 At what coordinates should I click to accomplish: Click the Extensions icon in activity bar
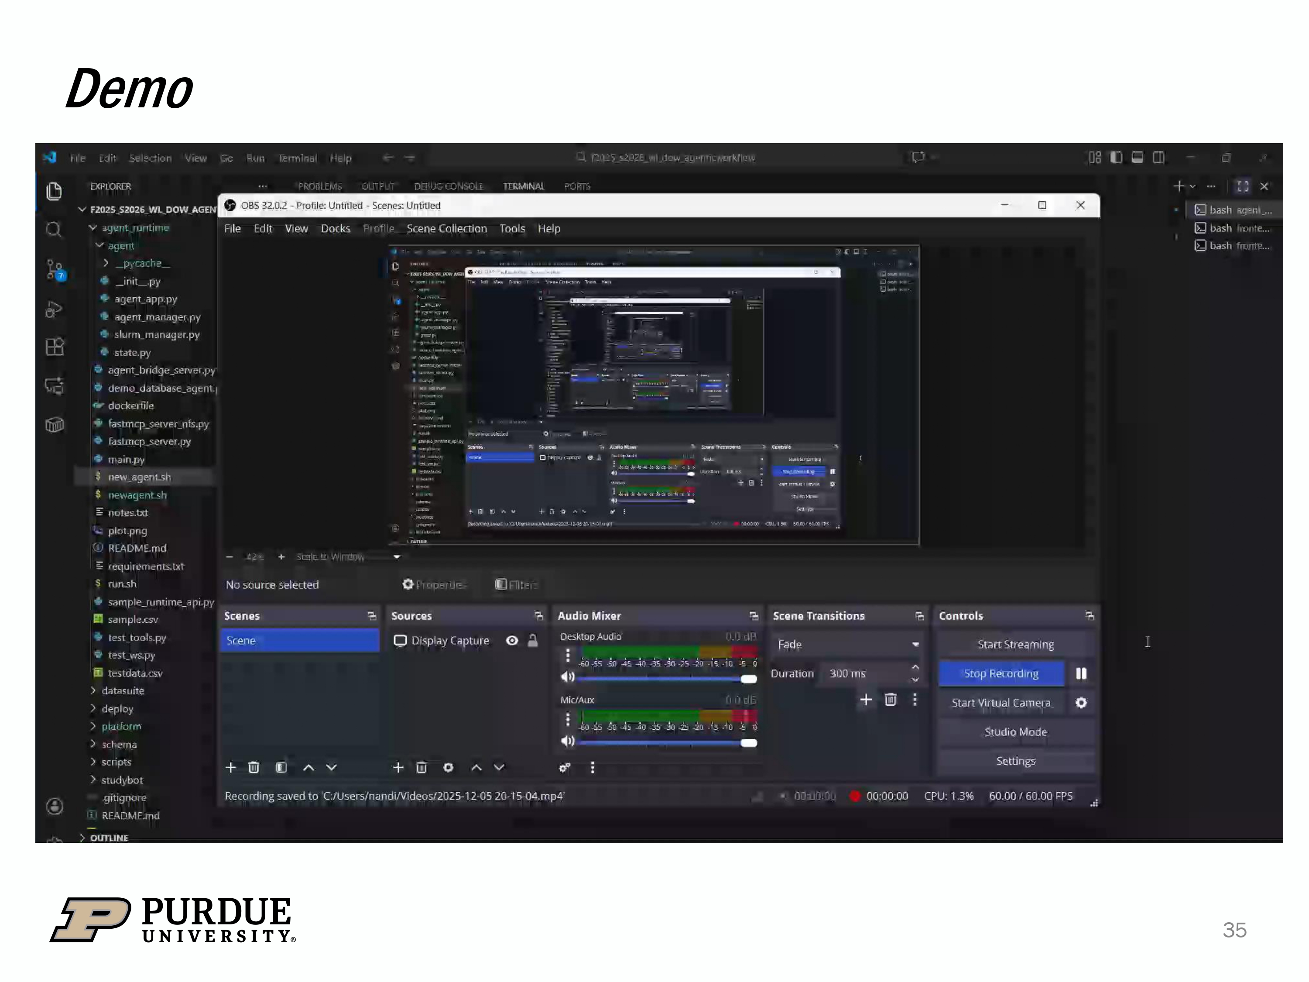(x=55, y=347)
